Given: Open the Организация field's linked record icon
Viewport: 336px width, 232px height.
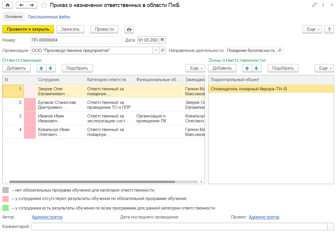Looking at the screenshot, I should click(163, 50).
